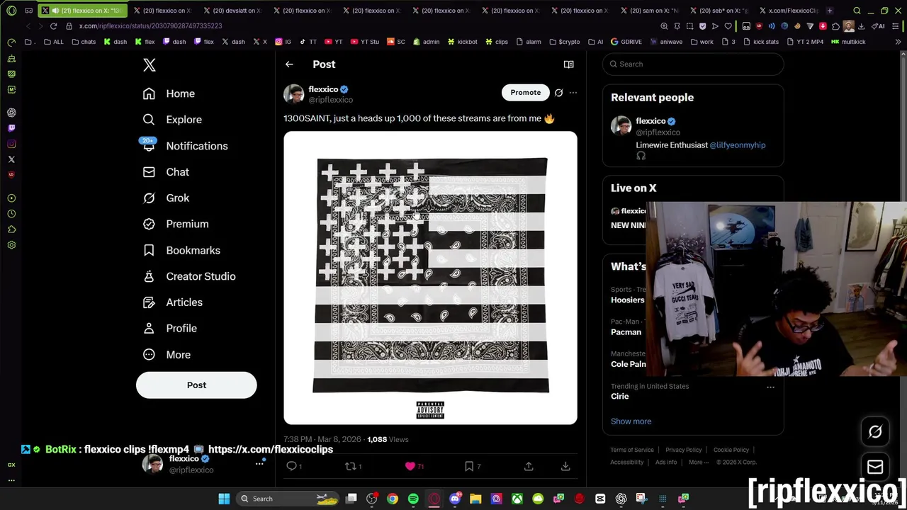Open the YT Stu bookmark

point(366,42)
